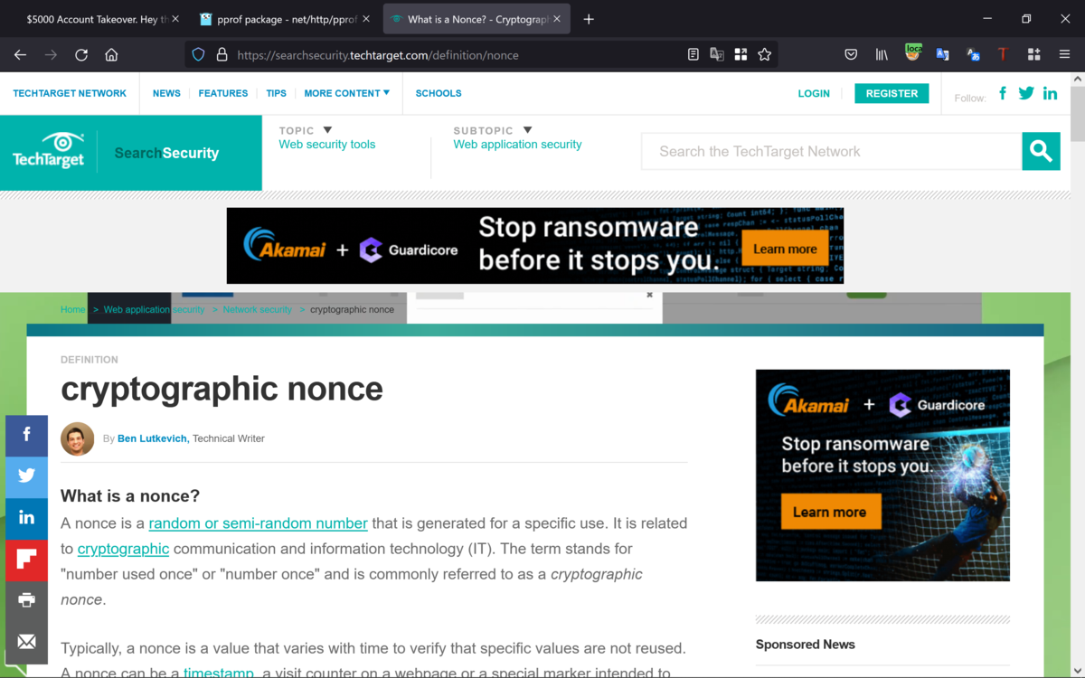
Task: Click the red T extension icon
Action: pyautogui.click(x=1003, y=54)
